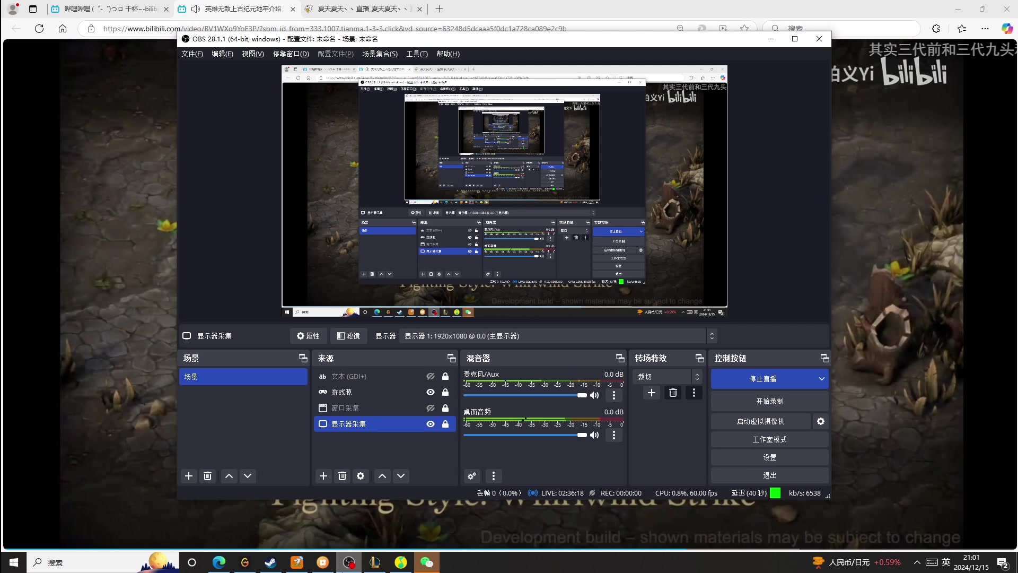Select the 场景 scene item
The image size is (1018, 573).
(243, 377)
